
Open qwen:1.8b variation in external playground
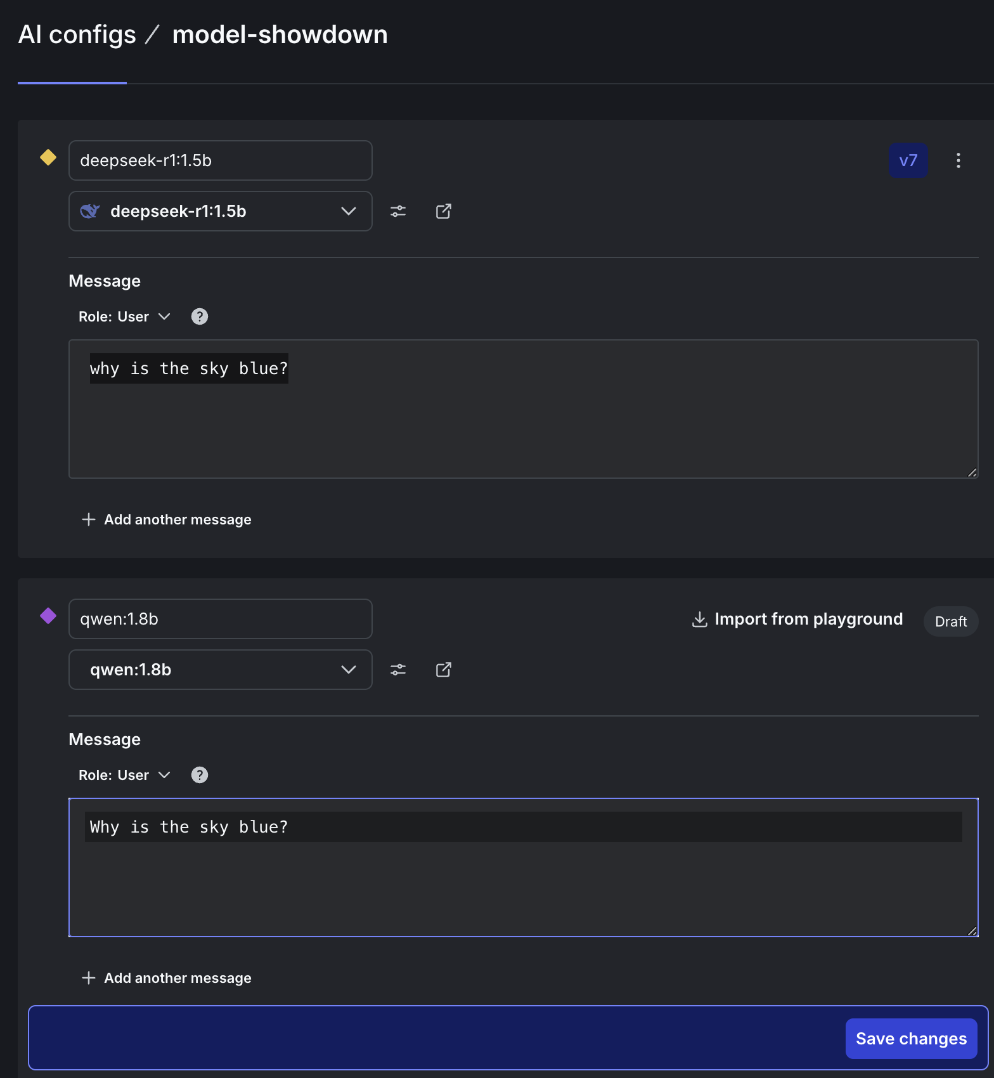pos(444,670)
